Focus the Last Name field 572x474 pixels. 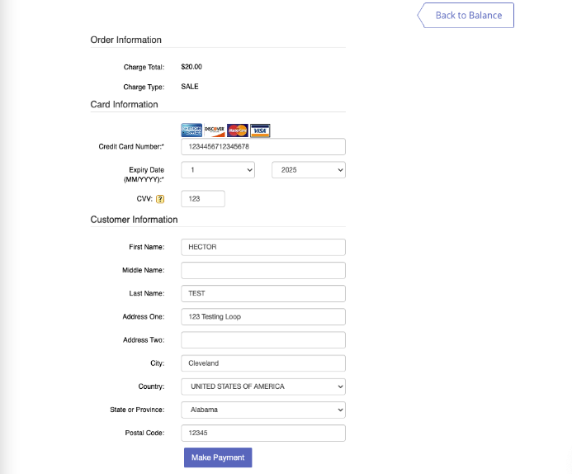tap(263, 293)
